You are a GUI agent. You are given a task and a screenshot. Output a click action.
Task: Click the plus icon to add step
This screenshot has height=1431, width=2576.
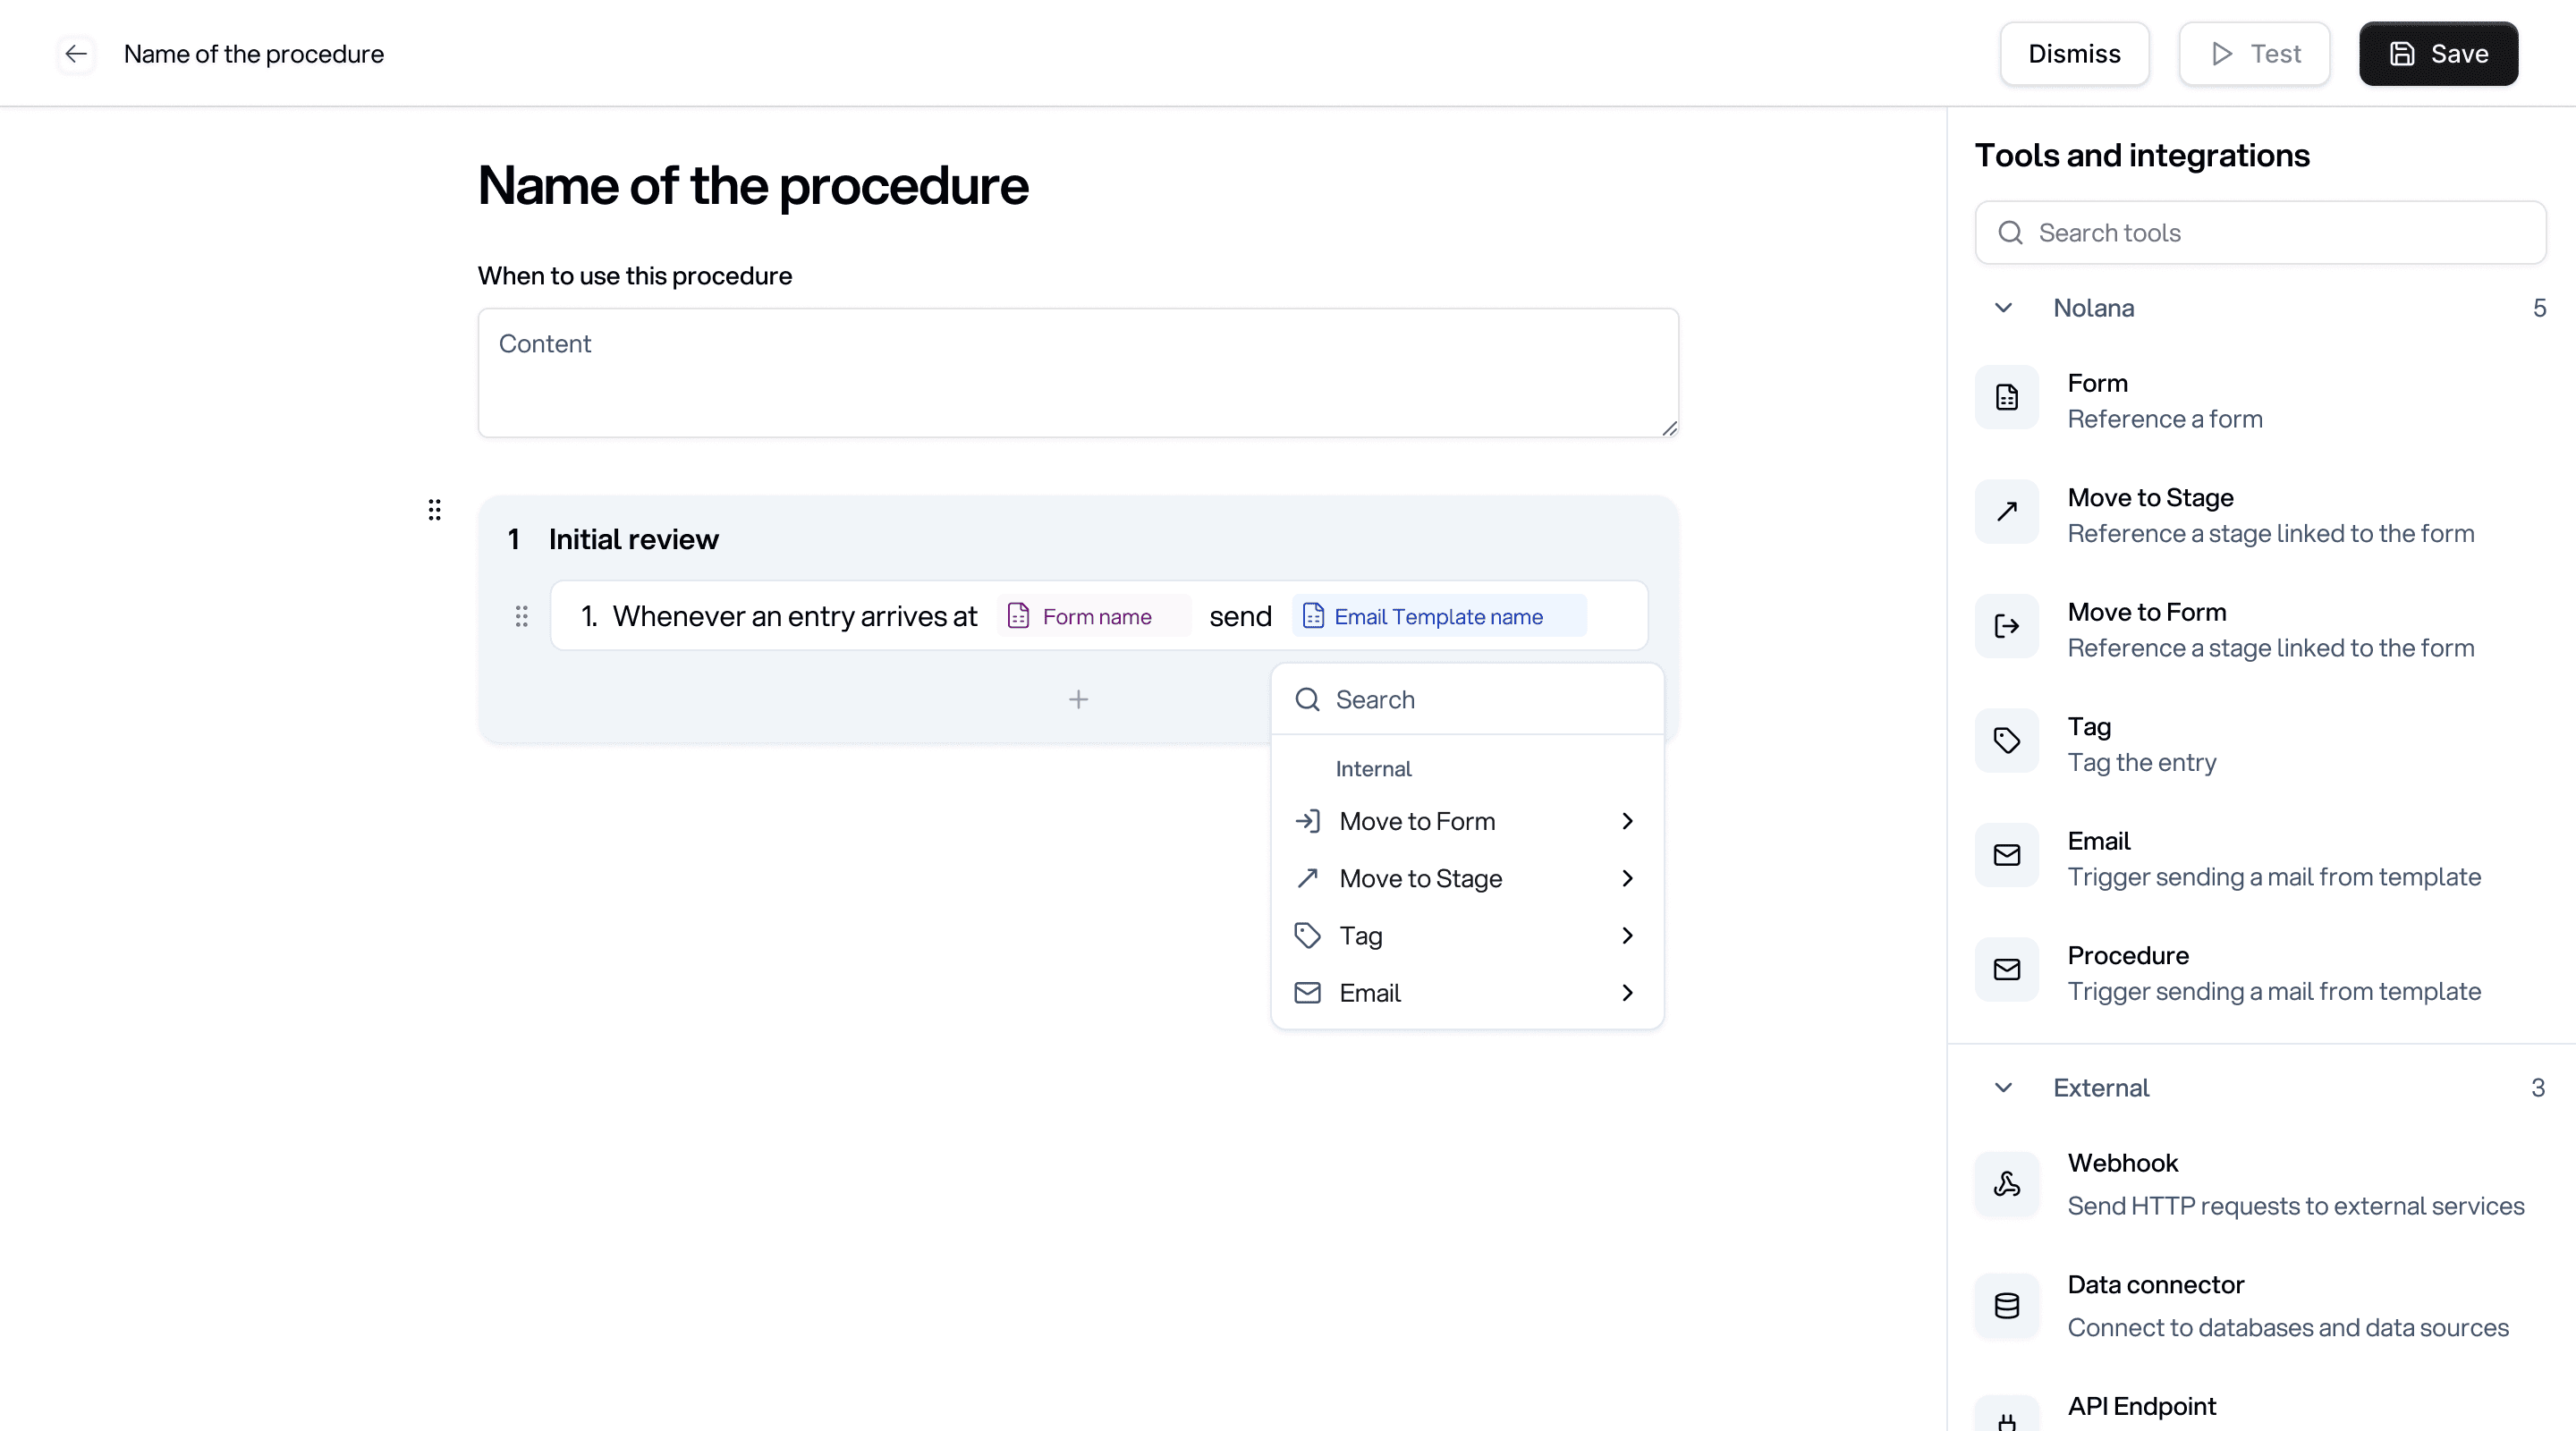pyautogui.click(x=1078, y=699)
